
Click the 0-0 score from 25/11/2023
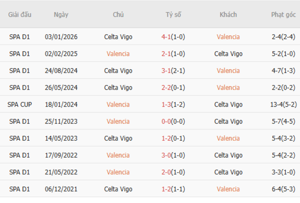pyautogui.click(x=167, y=121)
